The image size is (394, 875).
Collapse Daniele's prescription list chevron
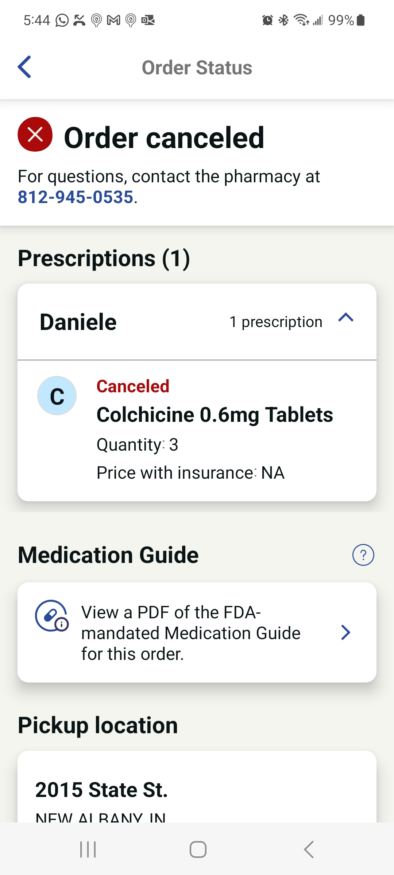[346, 318]
